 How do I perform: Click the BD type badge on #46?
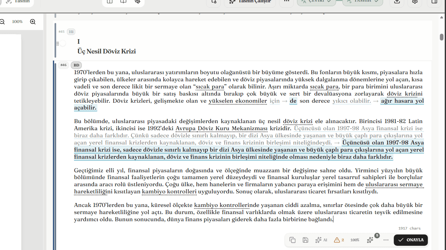[76, 65]
